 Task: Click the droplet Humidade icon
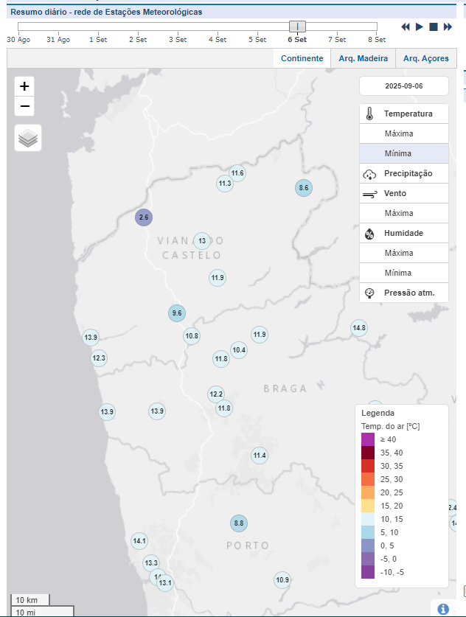(x=369, y=234)
